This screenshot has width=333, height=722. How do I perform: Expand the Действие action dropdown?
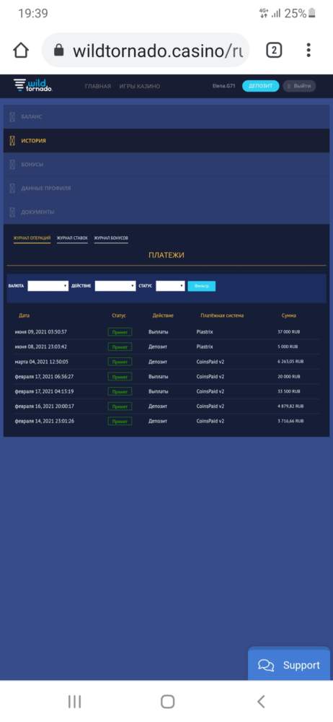[x=115, y=286]
